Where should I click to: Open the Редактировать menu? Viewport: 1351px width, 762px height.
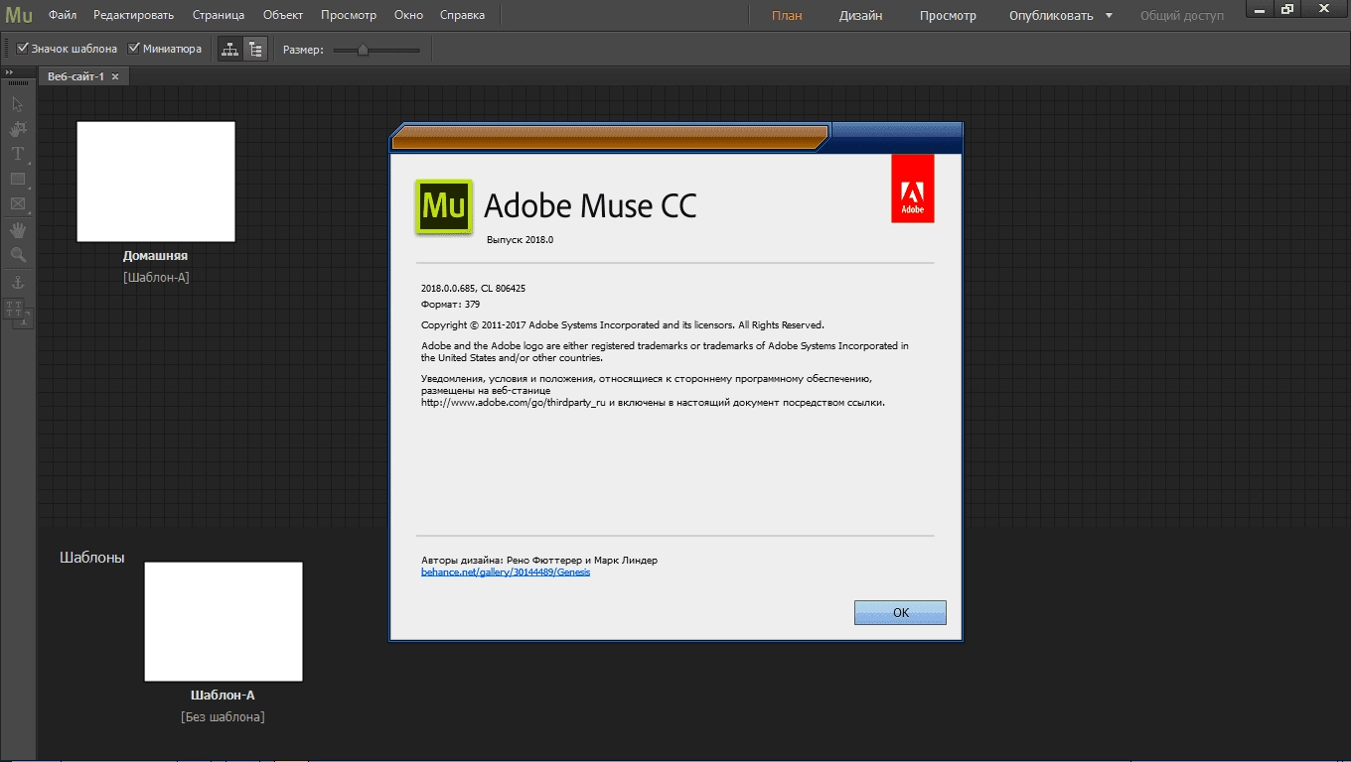coord(134,15)
